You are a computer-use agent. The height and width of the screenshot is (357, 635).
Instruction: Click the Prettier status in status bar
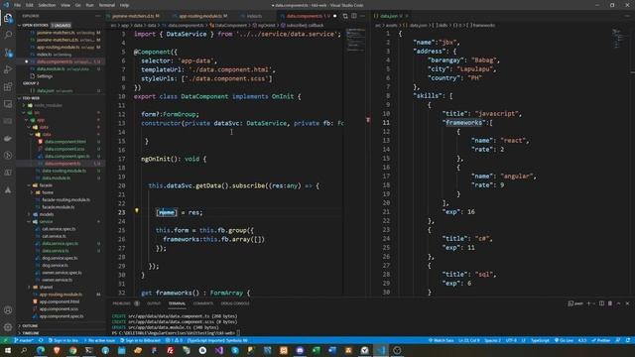600,340
